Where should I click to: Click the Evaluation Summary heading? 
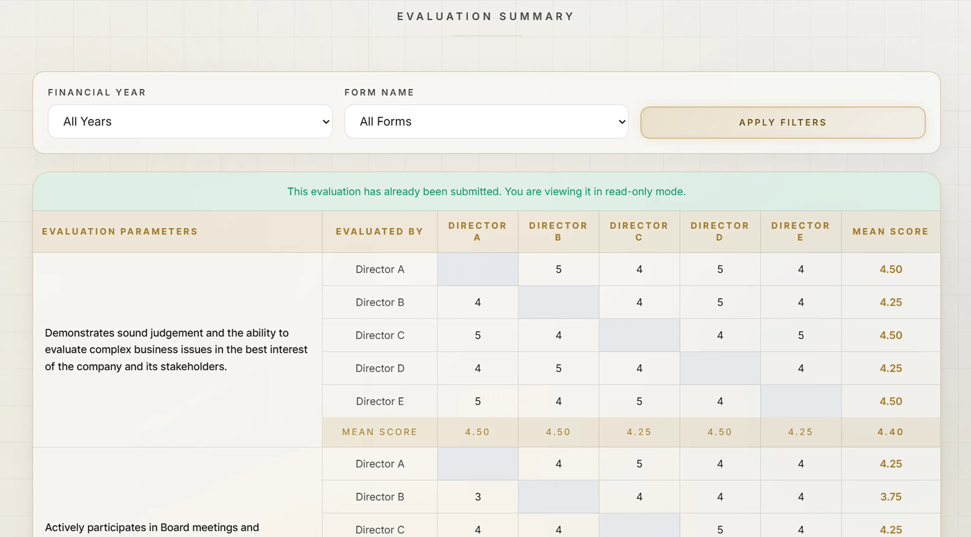(486, 17)
